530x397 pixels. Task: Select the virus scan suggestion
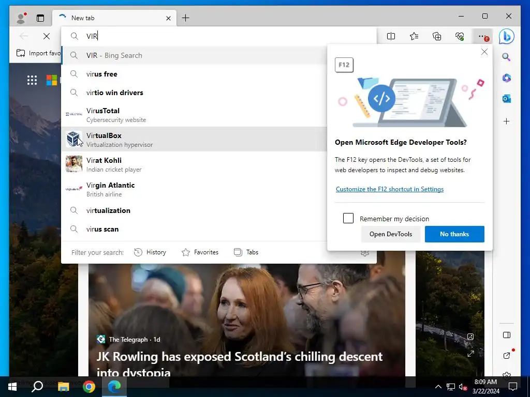tap(194, 229)
